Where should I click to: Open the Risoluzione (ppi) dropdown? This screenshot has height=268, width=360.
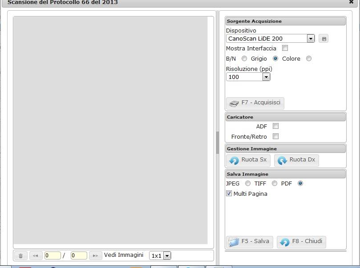pos(266,77)
